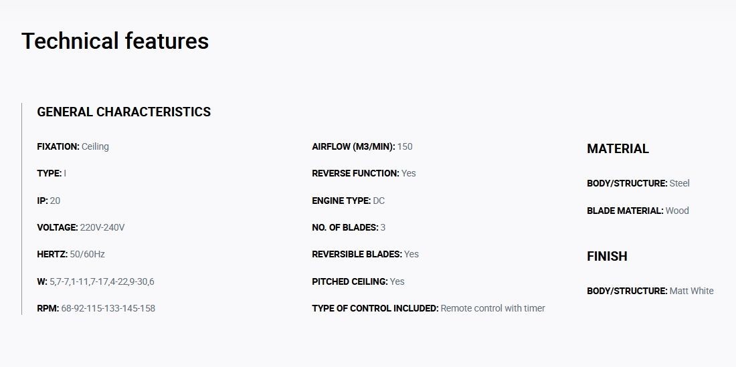736x367 pixels.
Task: Click the AIRFLOW (M3/MIN) 150 entry
Action: point(363,146)
